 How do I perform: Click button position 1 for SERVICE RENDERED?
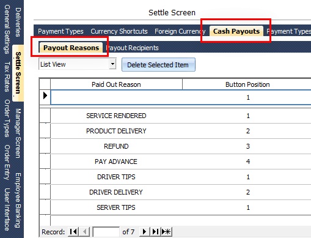click(x=247, y=116)
